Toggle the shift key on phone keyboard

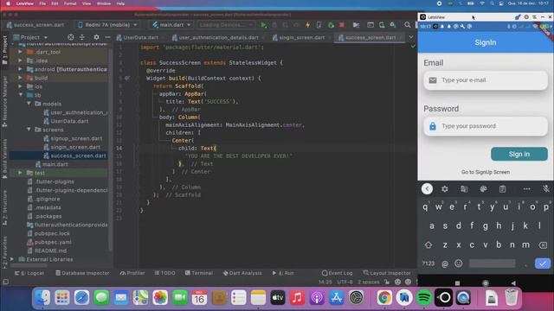pos(428,244)
